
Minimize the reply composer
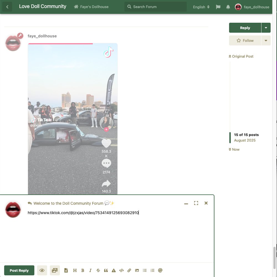click(186, 204)
